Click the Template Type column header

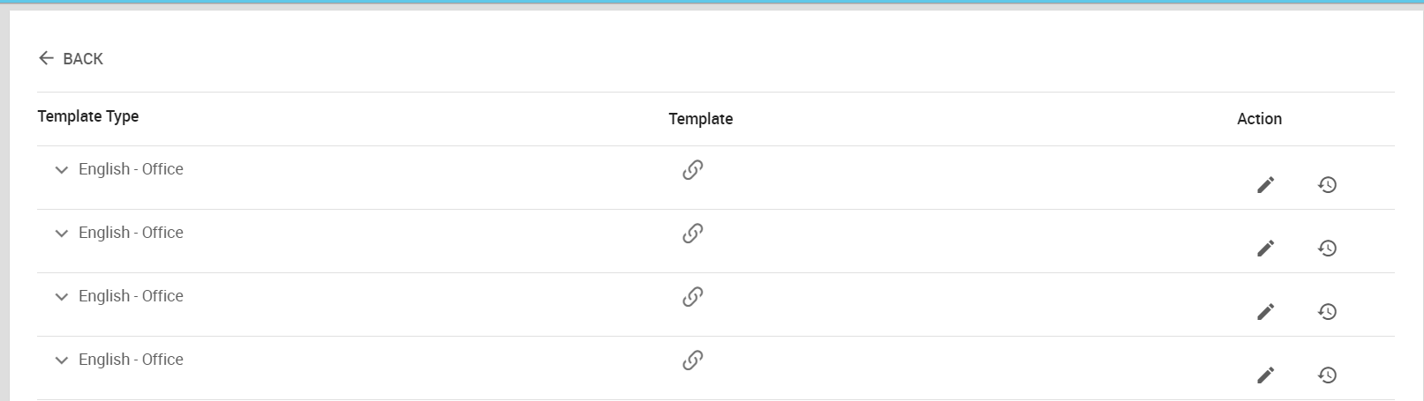88,116
